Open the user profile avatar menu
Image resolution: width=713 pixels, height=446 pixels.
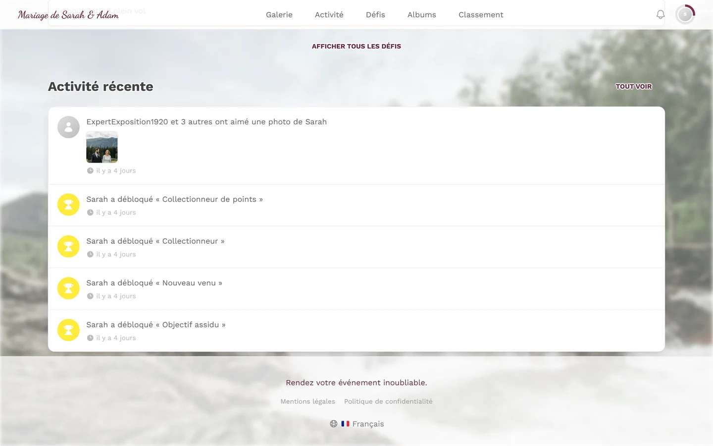click(685, 14)
